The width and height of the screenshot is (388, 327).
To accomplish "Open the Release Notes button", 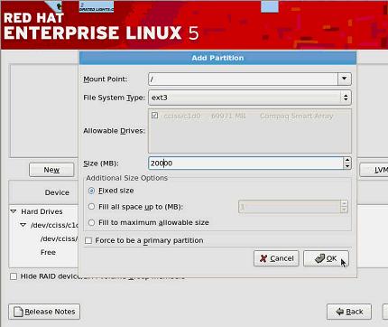I will tap(44, 312).
